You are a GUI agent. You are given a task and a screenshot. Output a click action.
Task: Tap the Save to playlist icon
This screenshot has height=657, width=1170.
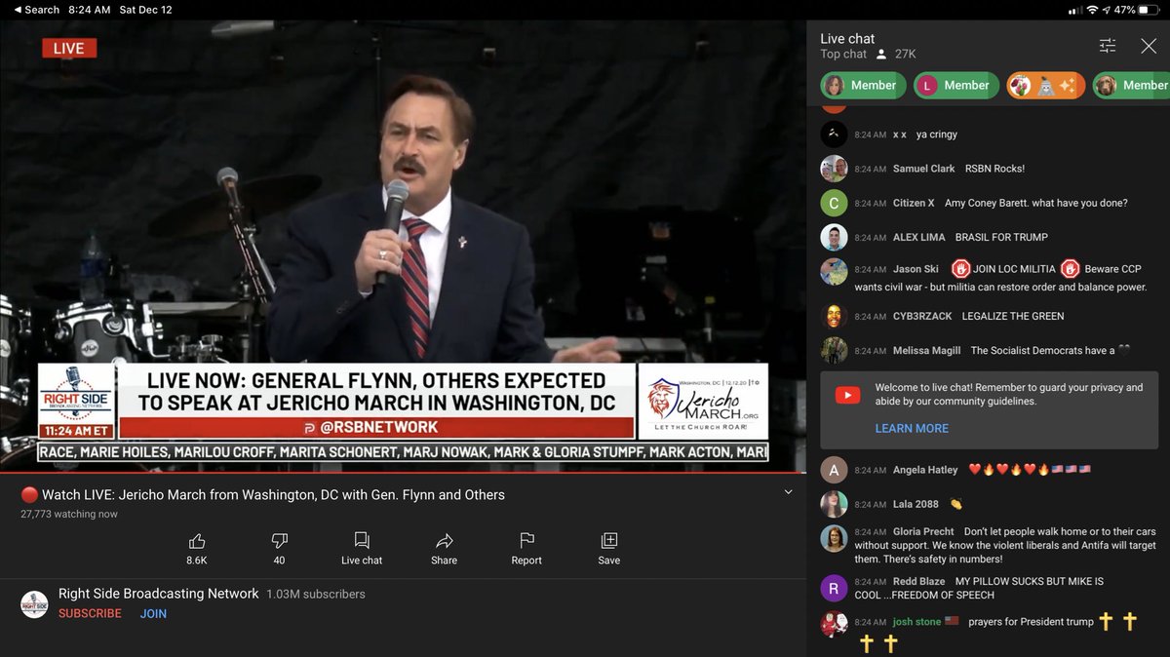[609, 540]
